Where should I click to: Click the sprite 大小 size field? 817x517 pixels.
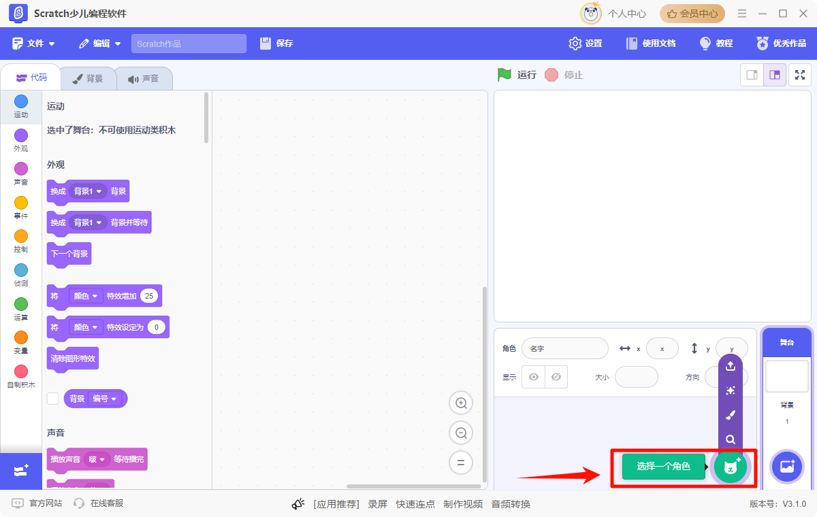(x=636, y=377)
